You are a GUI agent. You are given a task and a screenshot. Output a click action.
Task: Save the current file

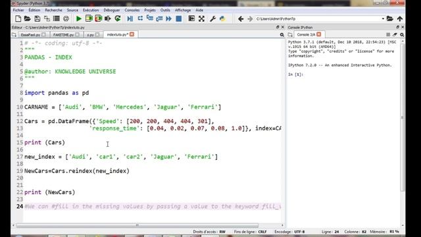37,19
